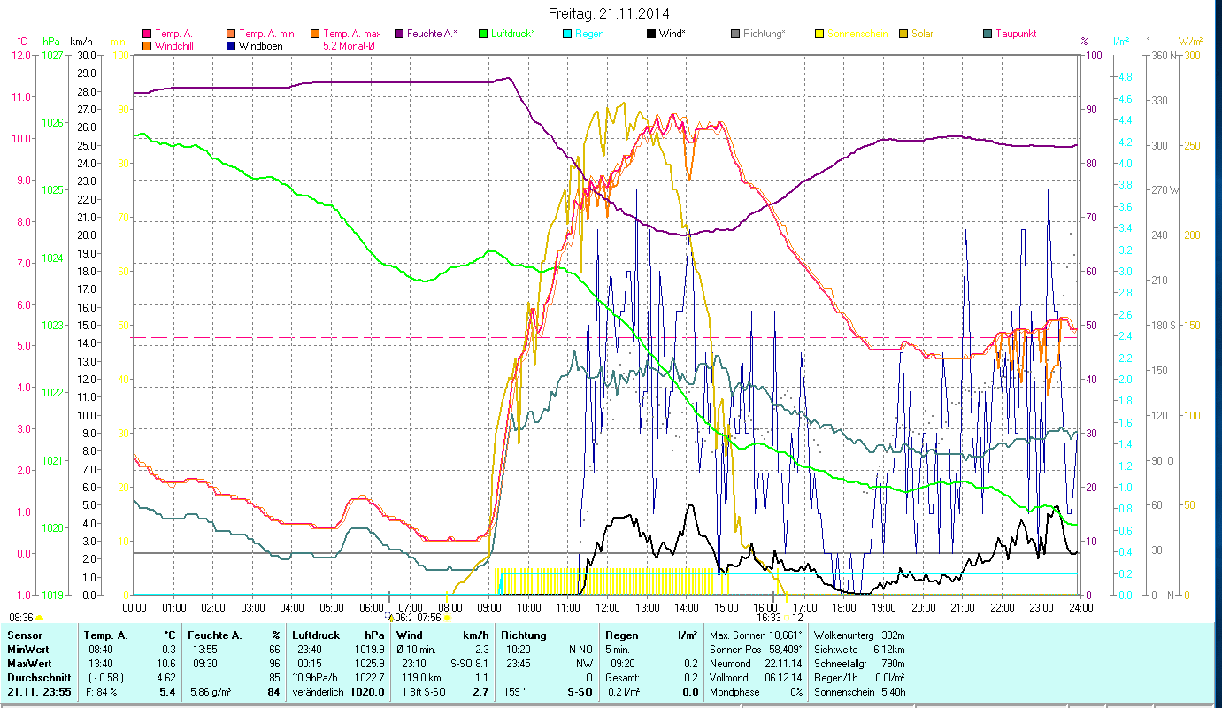Click the current temperature value '5.4'

165,692
